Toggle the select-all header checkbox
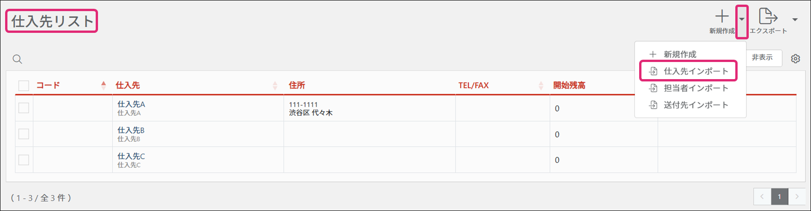Viewport: 811px width, 211px height. pyautogui.click(x=24, y=86)
